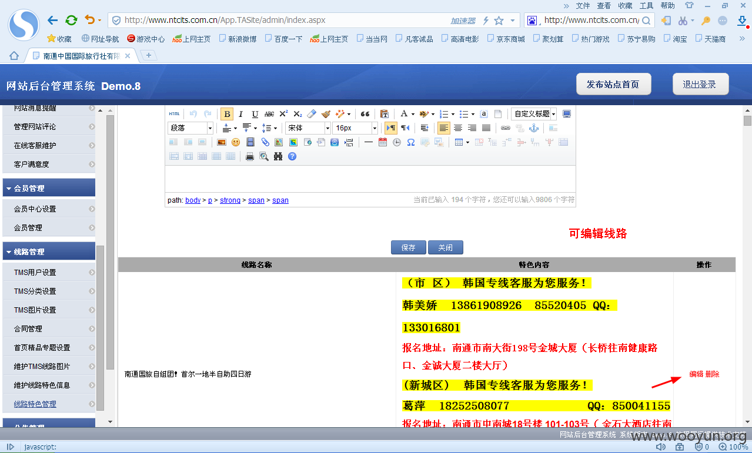Toggle underline formatting
This screenshot has height=453, width=752.
point(255,114)
